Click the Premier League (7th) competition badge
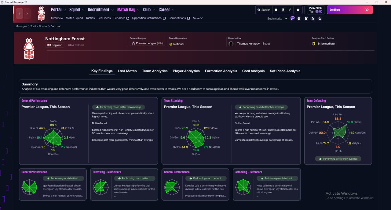The height and width of the screenshot is (210, 391). [x=133, y=44]
